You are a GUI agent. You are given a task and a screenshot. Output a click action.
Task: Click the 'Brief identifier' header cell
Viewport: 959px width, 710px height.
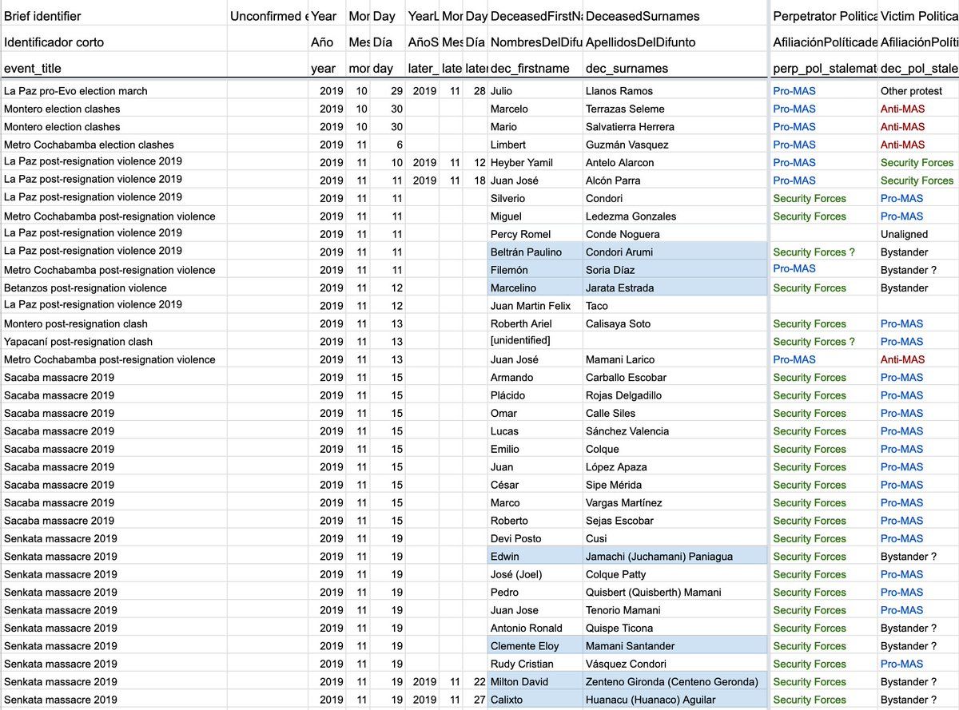click(43, 16)
